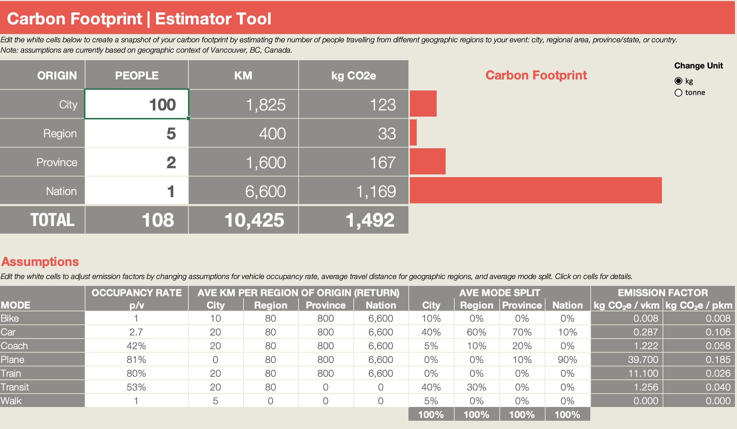Screen dimensions: 737x429
Task: Click Transit emission factor 0.040 per pkm
Action: click(699, 387)
